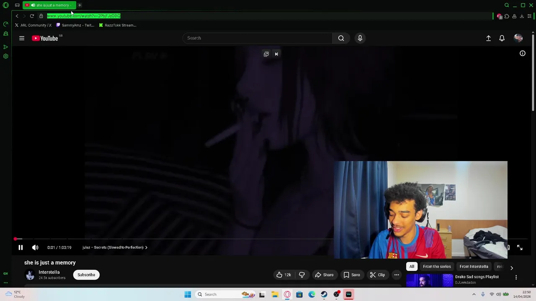Open Drake Sad songs Playlist thumbnail

(x=429, y=280)
